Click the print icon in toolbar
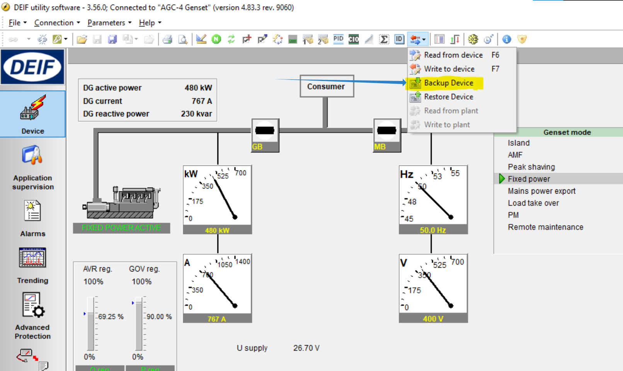 pos(167,39)
